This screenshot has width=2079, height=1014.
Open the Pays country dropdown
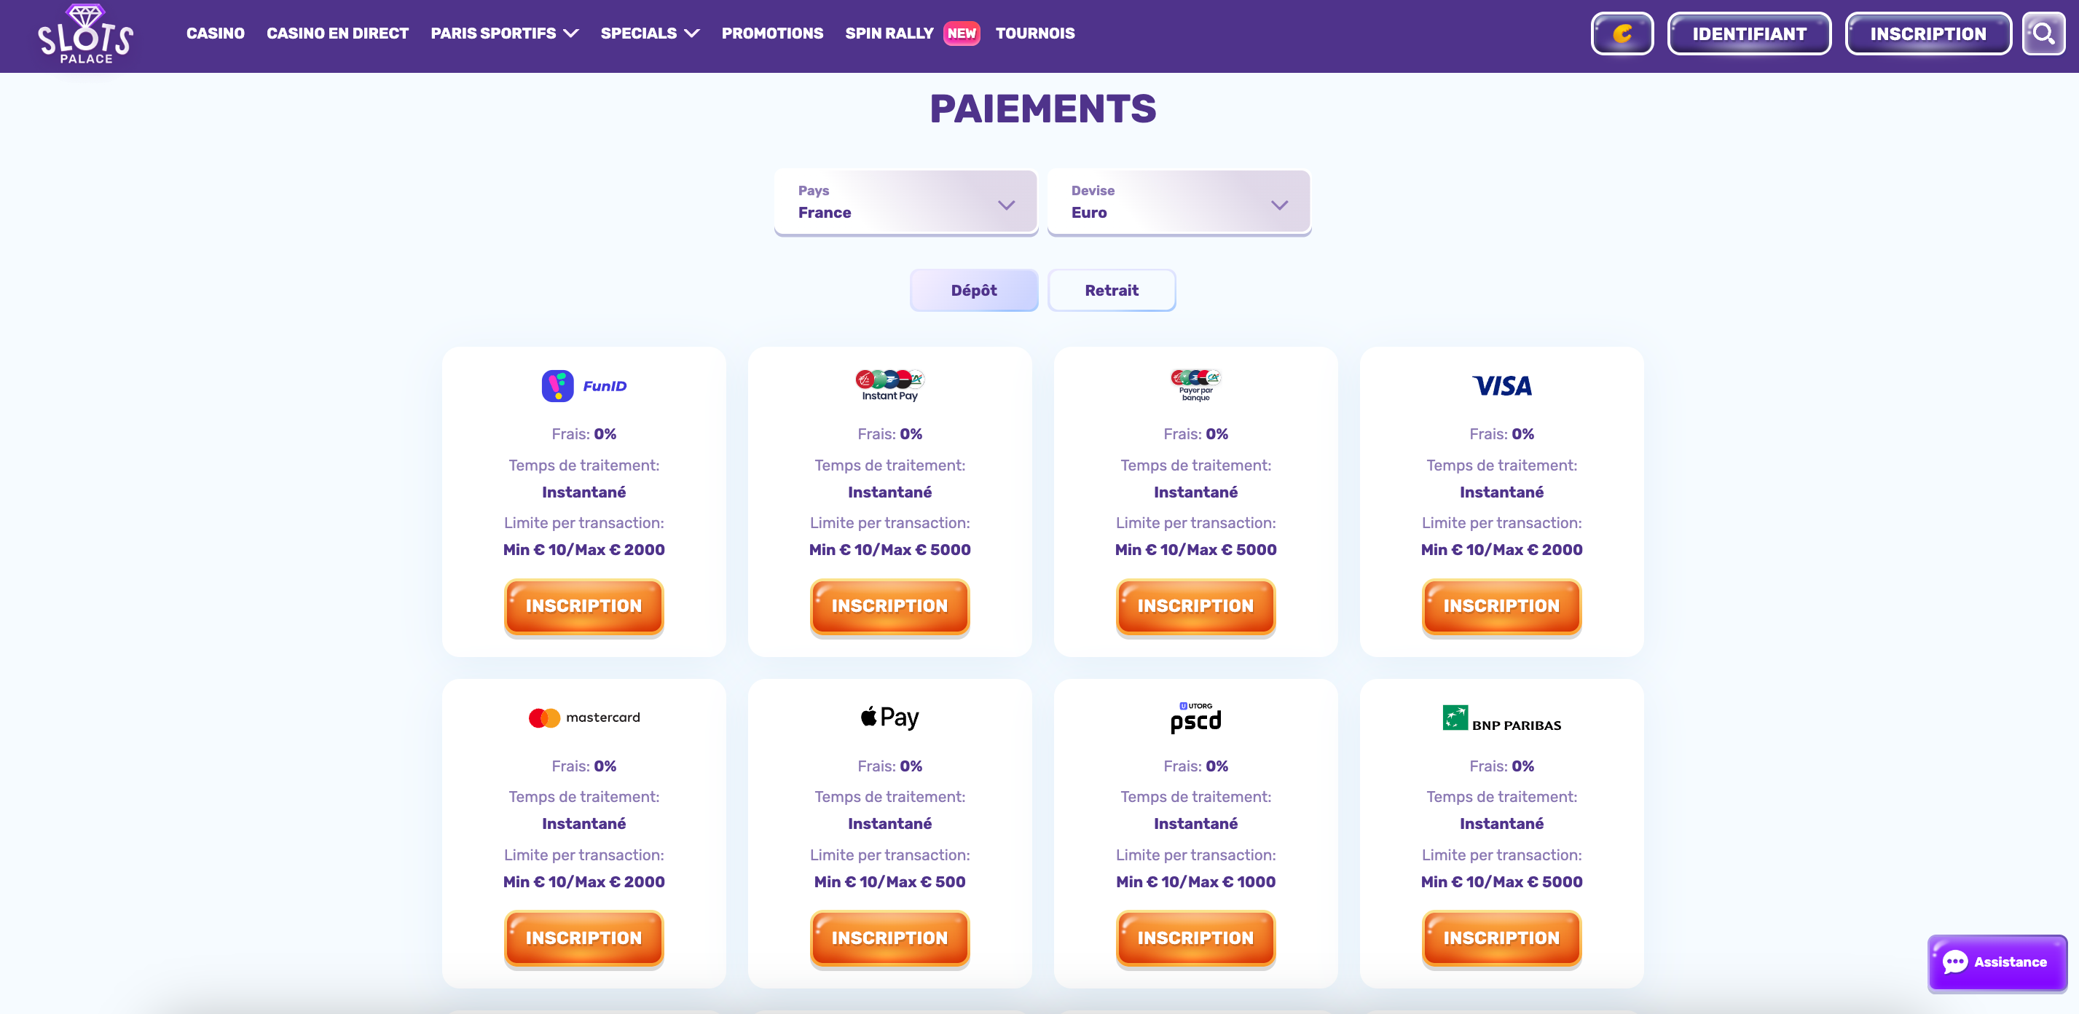point(905,202)
